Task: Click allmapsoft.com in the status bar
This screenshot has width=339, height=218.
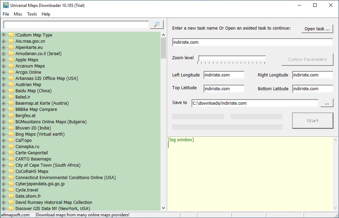Action: pyautogui.click(x=15, y=215)
